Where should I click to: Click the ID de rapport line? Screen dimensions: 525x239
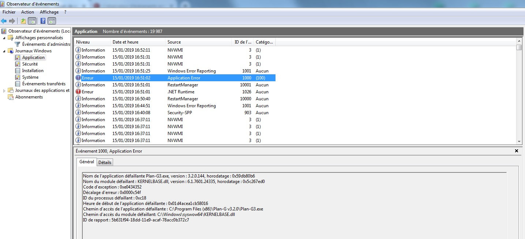click(x=136, y=220)
